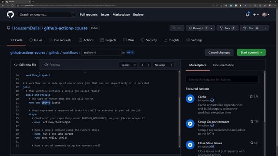Click the workflow_dispatch: text on line 14
This screenshot has width=278, height=156.
tap(39, 75)
